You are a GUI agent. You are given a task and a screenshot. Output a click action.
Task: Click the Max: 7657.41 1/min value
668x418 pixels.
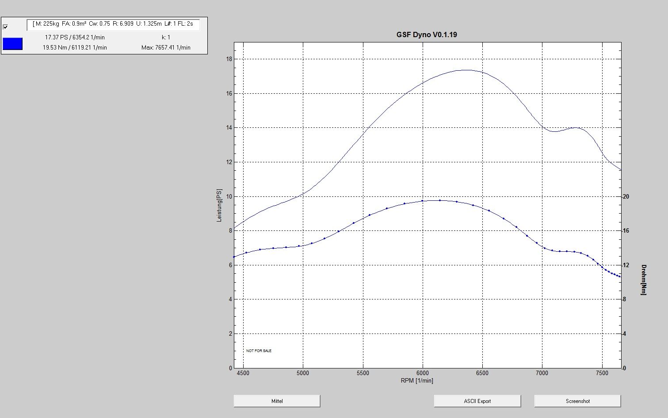click(x=166, y=47)
